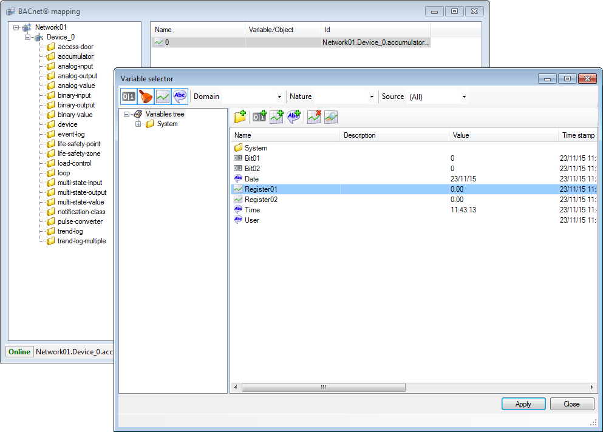Screen dimensions: 603x432
Task: Click the add bit variable icon
Action: [x=259, y=117]
